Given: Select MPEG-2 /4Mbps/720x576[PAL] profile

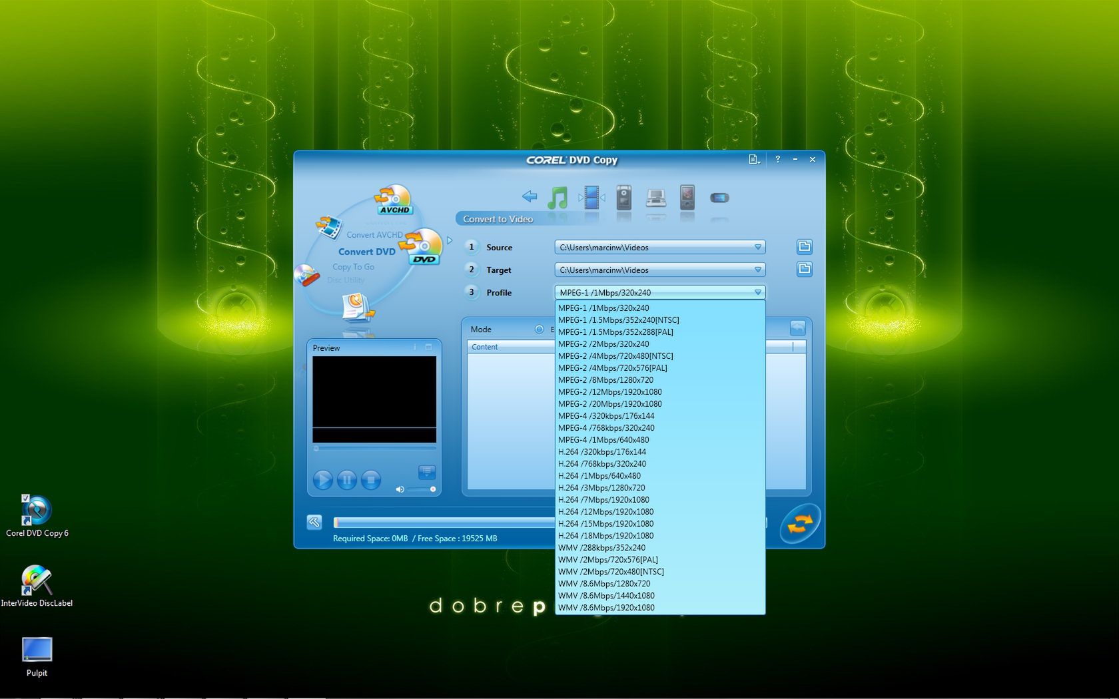Looking at the screenshot, I should point(659,368).
